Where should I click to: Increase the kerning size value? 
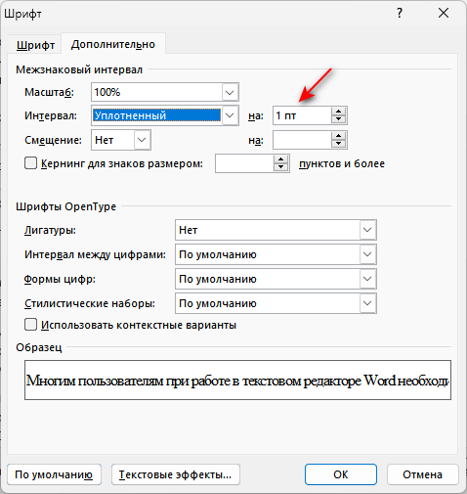tap(281, 159)
